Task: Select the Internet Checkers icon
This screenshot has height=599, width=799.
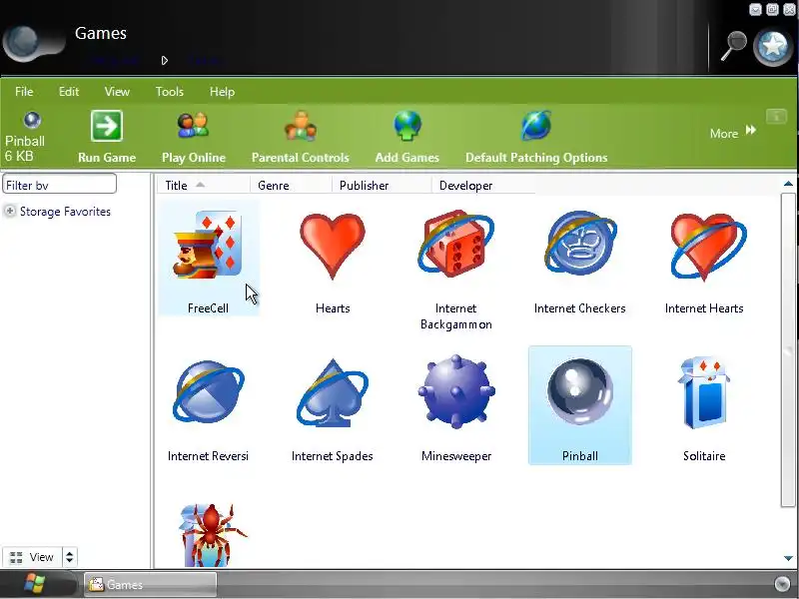Action: pos(580,244)
